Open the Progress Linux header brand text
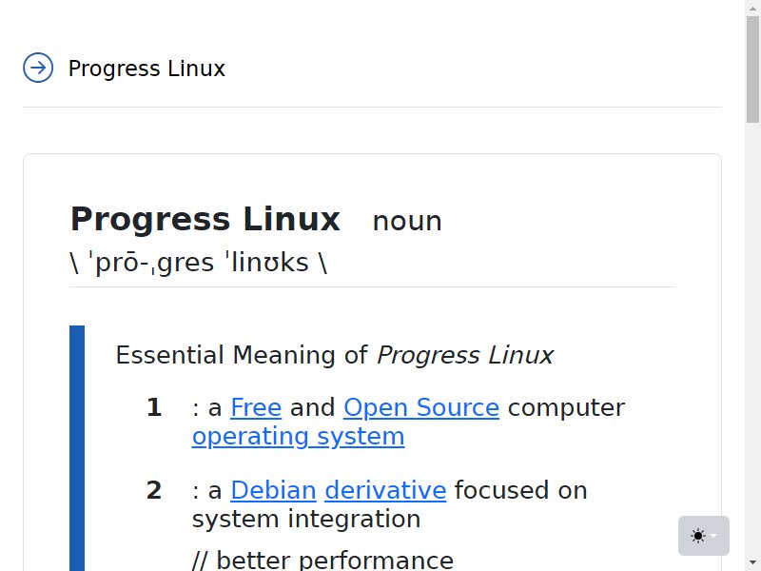 pyautogui.click(x=146, y=69)
